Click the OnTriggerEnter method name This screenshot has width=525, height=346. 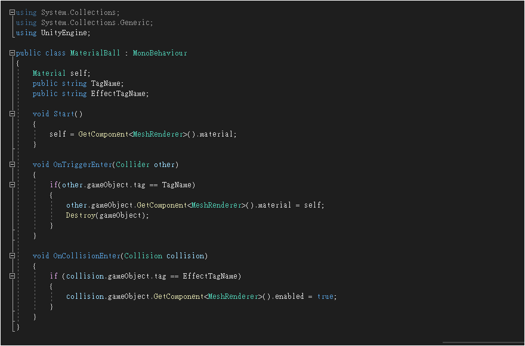click(82, 165)
